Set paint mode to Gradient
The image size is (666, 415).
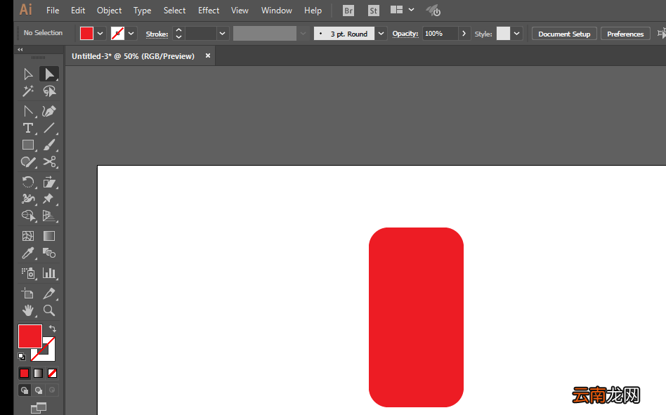click(38, 373)
